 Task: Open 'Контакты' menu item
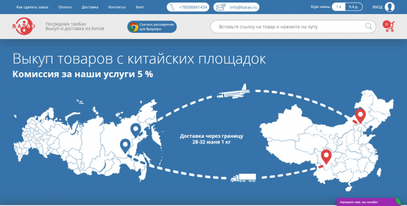pos(117,7)
